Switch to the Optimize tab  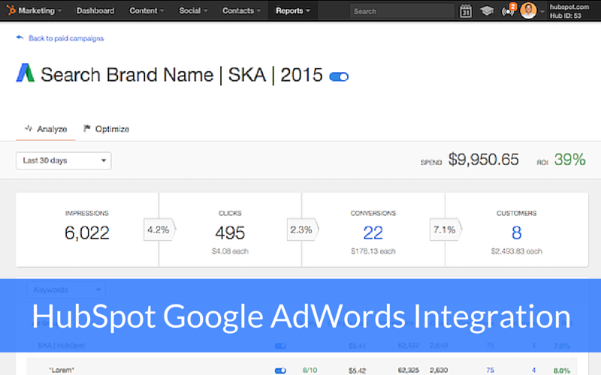pos(107,129)
